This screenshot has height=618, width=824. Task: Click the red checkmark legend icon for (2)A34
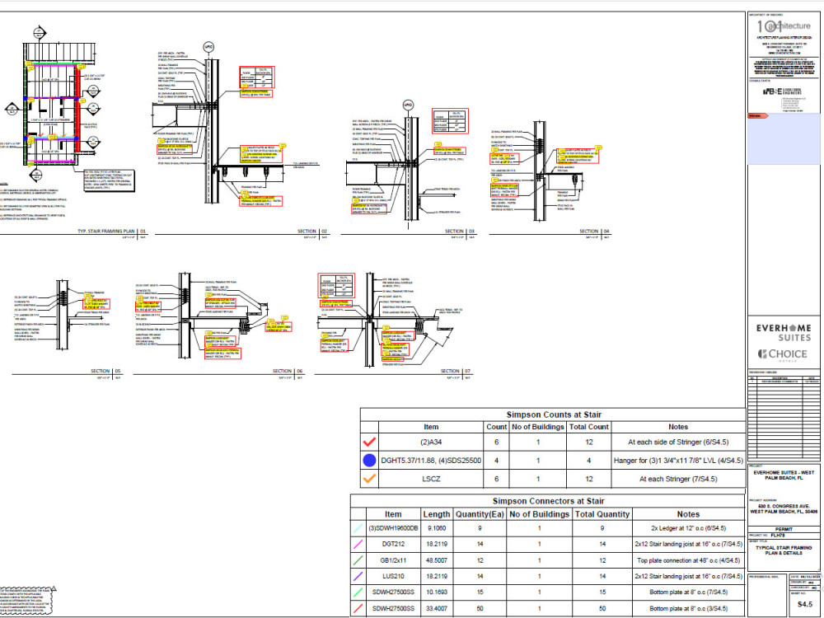369,442
